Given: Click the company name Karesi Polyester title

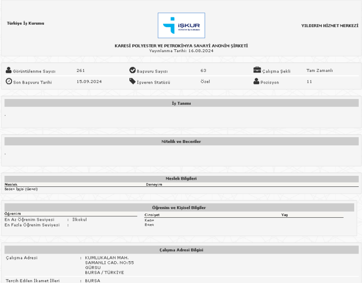Looking at the screenshot, I should tap(181, 45).
